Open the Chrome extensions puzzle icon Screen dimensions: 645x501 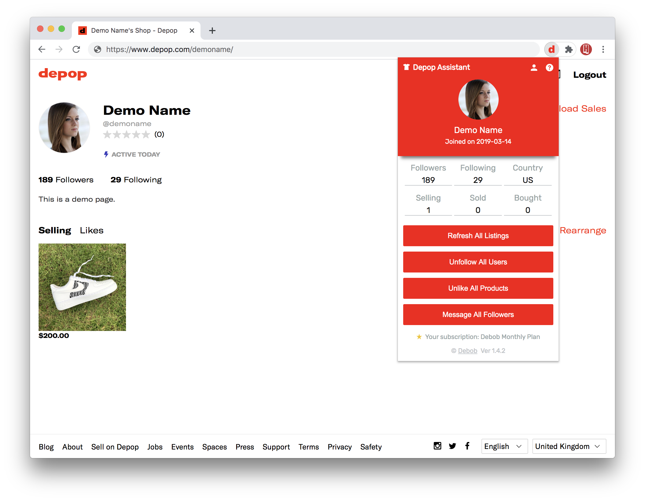coord(569,49)
